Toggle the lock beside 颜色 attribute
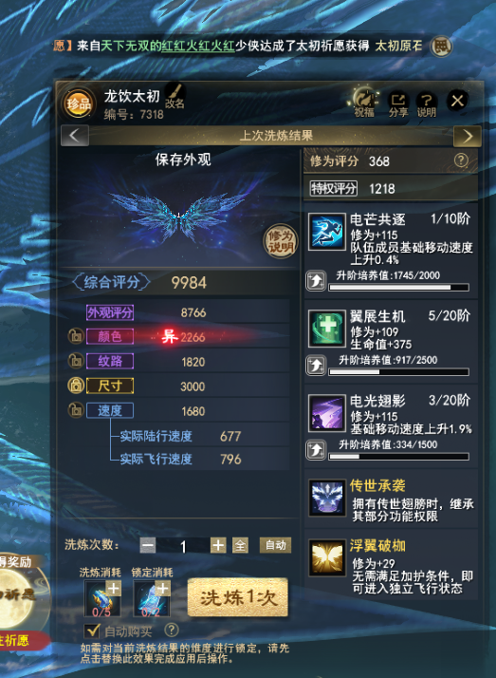 pyautogui.click(x=76, y=336)
